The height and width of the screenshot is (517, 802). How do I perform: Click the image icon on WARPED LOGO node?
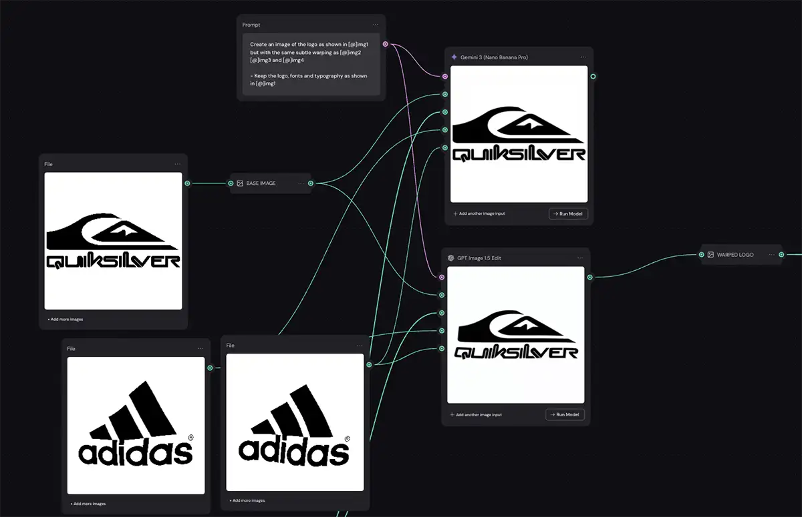click(710, 255)
